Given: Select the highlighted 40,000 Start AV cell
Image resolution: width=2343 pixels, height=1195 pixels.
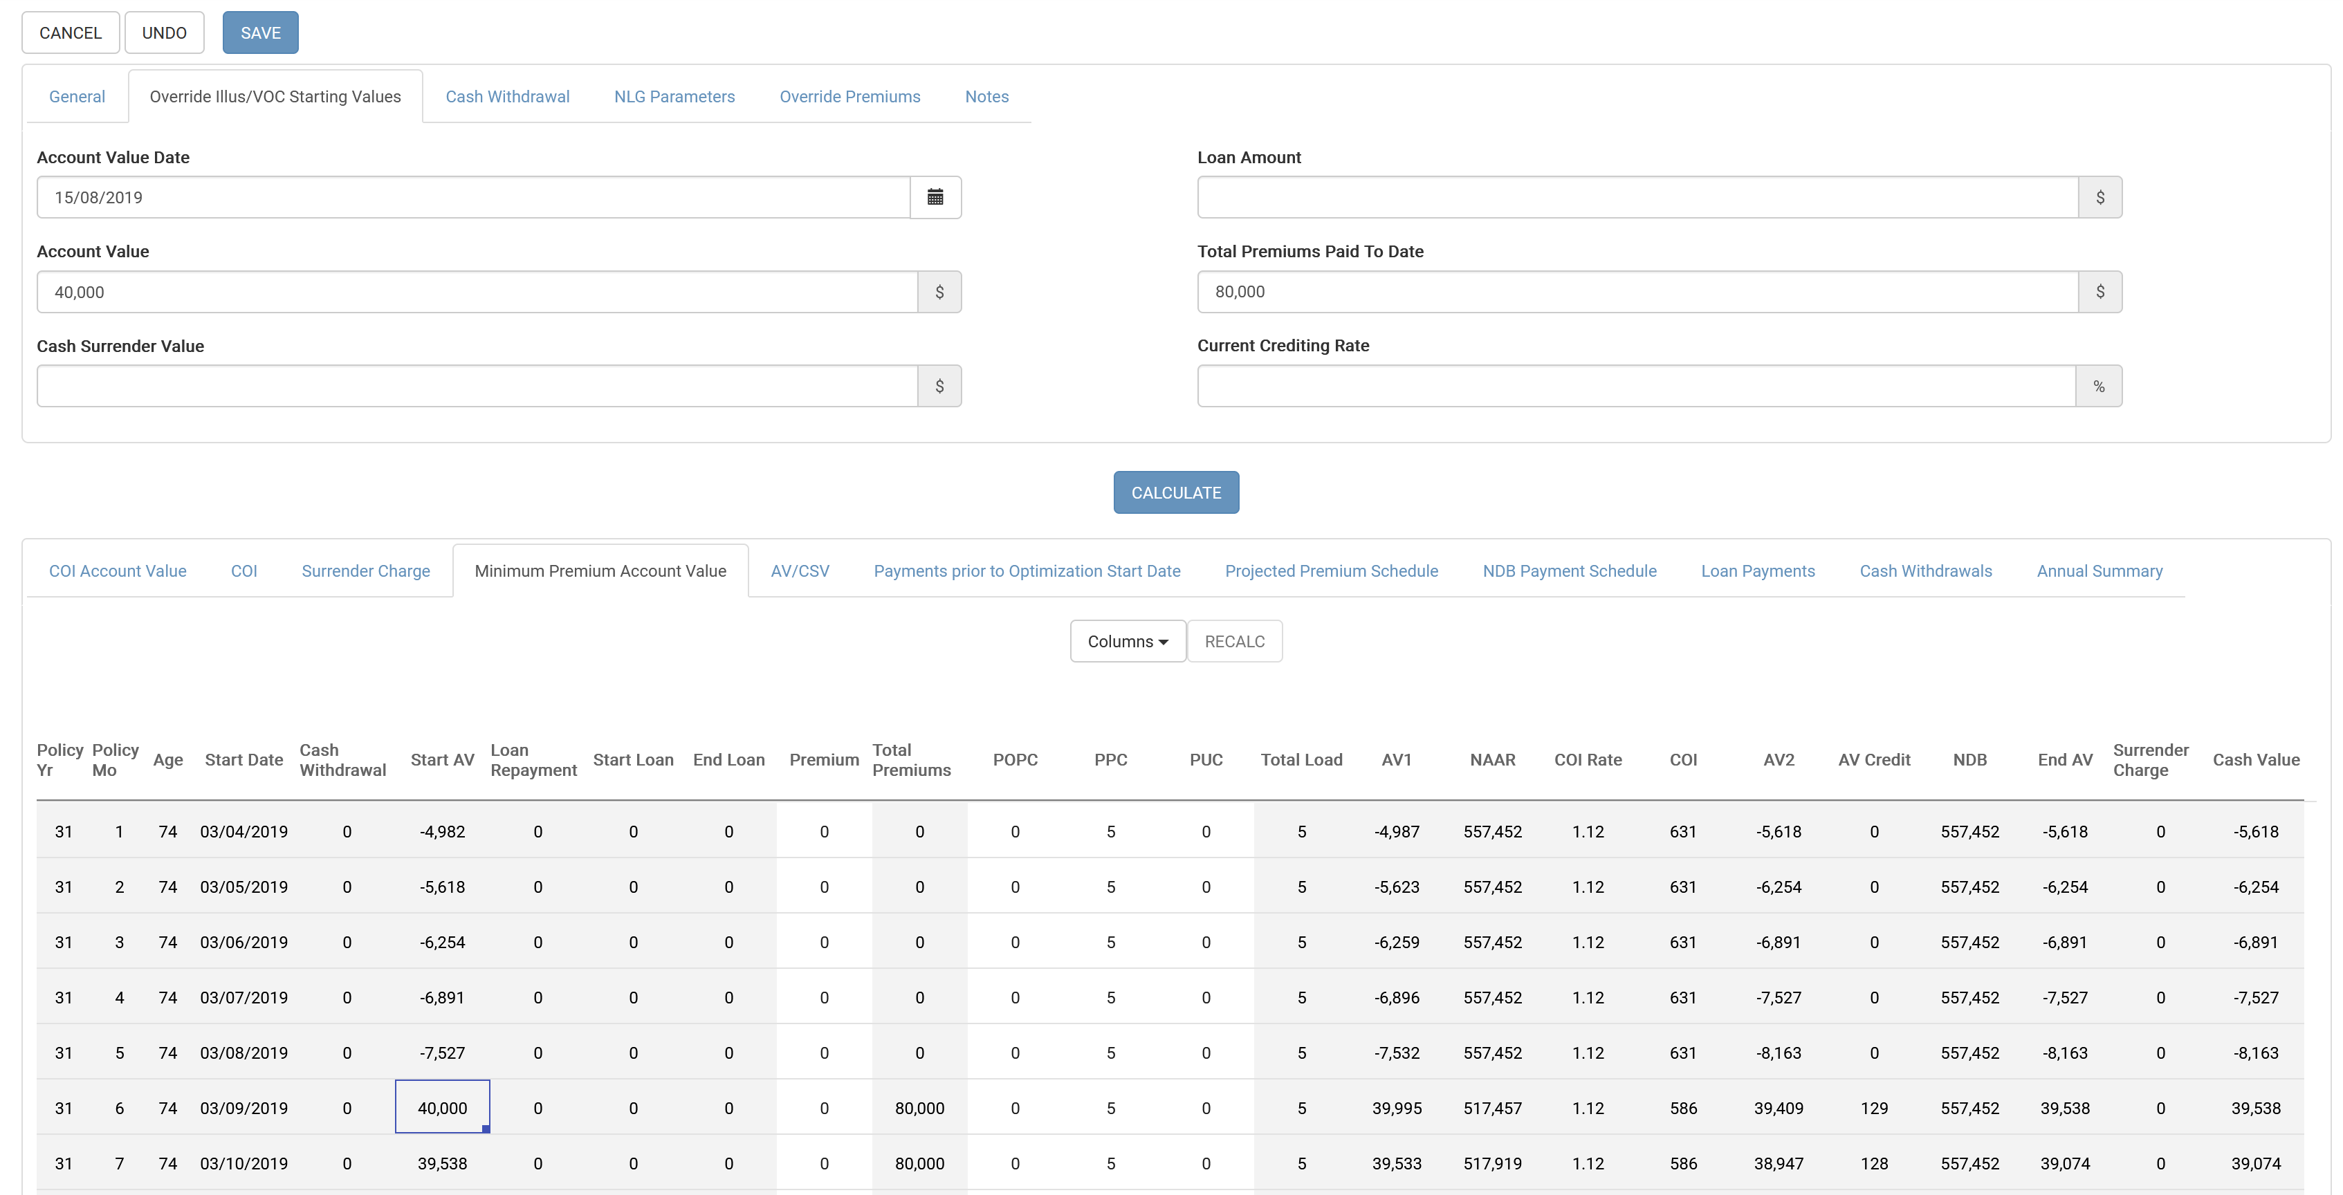Looking at the screenshot, I should [x=442, y=1108].
